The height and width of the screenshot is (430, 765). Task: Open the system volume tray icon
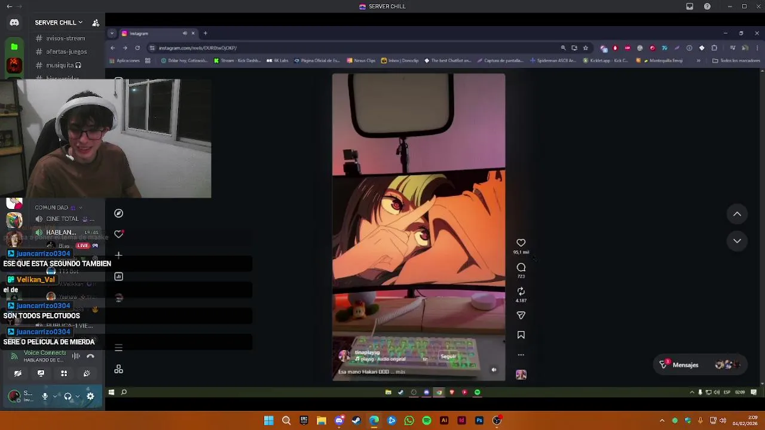pyautogui.click(x=723, y=420)
